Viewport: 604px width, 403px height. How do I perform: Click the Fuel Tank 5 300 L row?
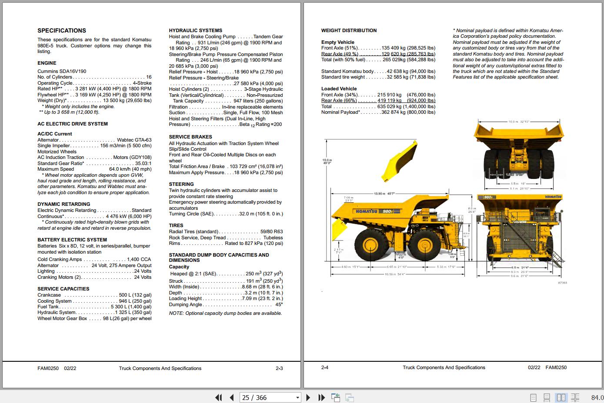click(94, 307)
